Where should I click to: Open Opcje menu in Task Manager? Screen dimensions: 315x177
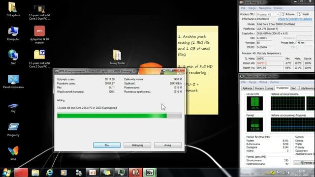click(x=252, y=82)
